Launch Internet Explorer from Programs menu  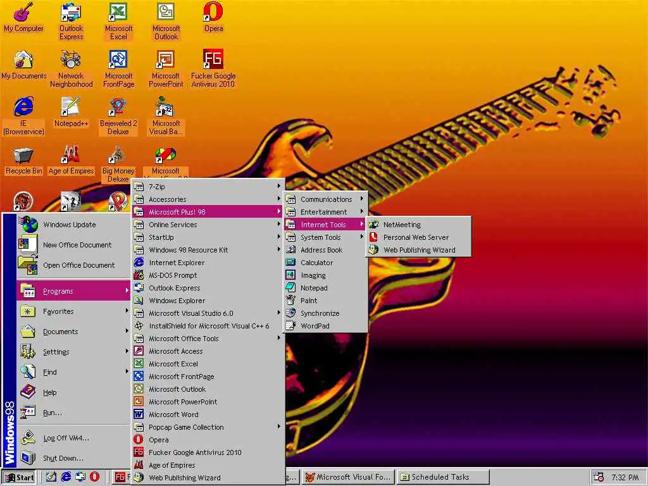(208, 263)
